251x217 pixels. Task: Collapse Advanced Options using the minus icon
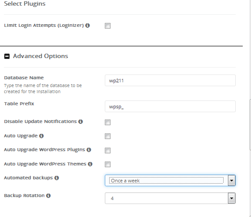click(x=7, y=56)
